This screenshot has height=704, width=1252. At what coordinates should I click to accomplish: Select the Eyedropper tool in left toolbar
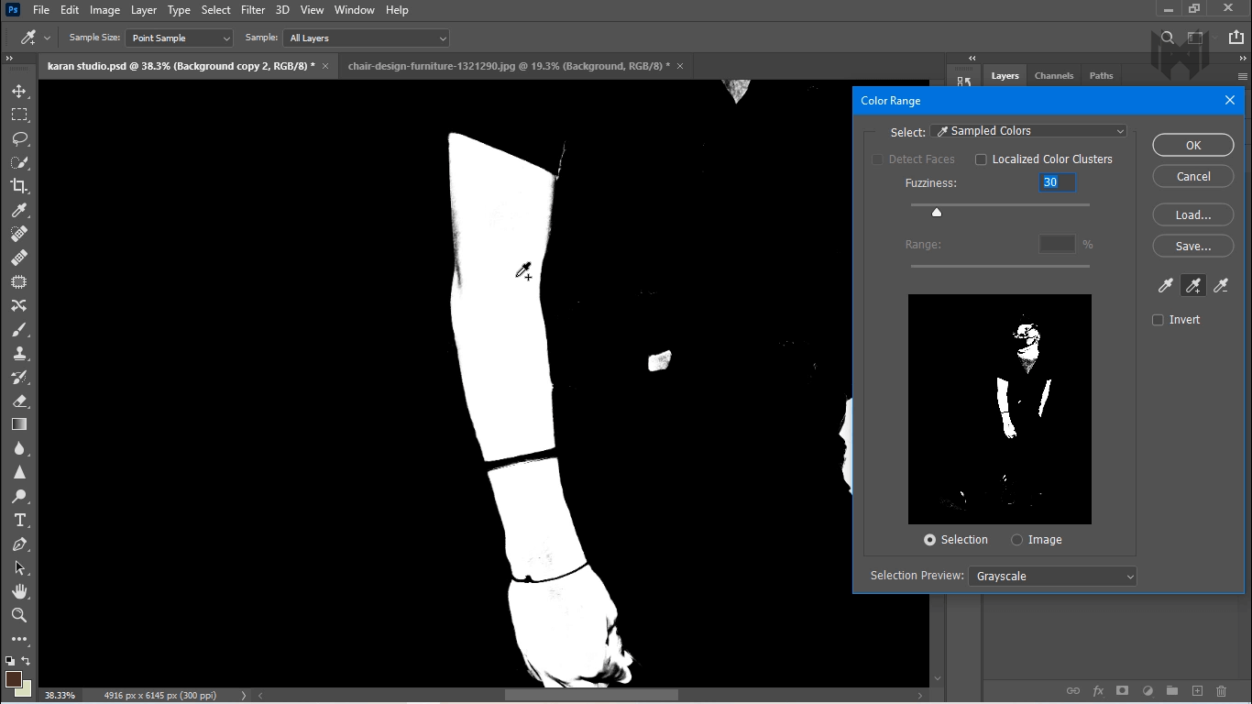point(19,210)
